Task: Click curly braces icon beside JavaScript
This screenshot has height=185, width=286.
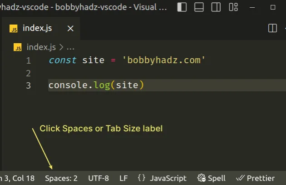Action: click(x=141, y=178)
